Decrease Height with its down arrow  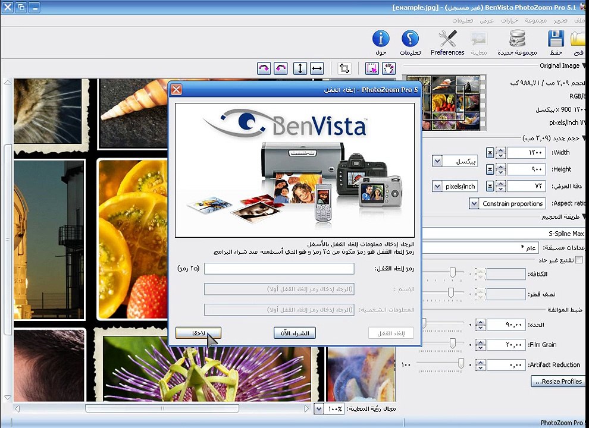point(500,172)
